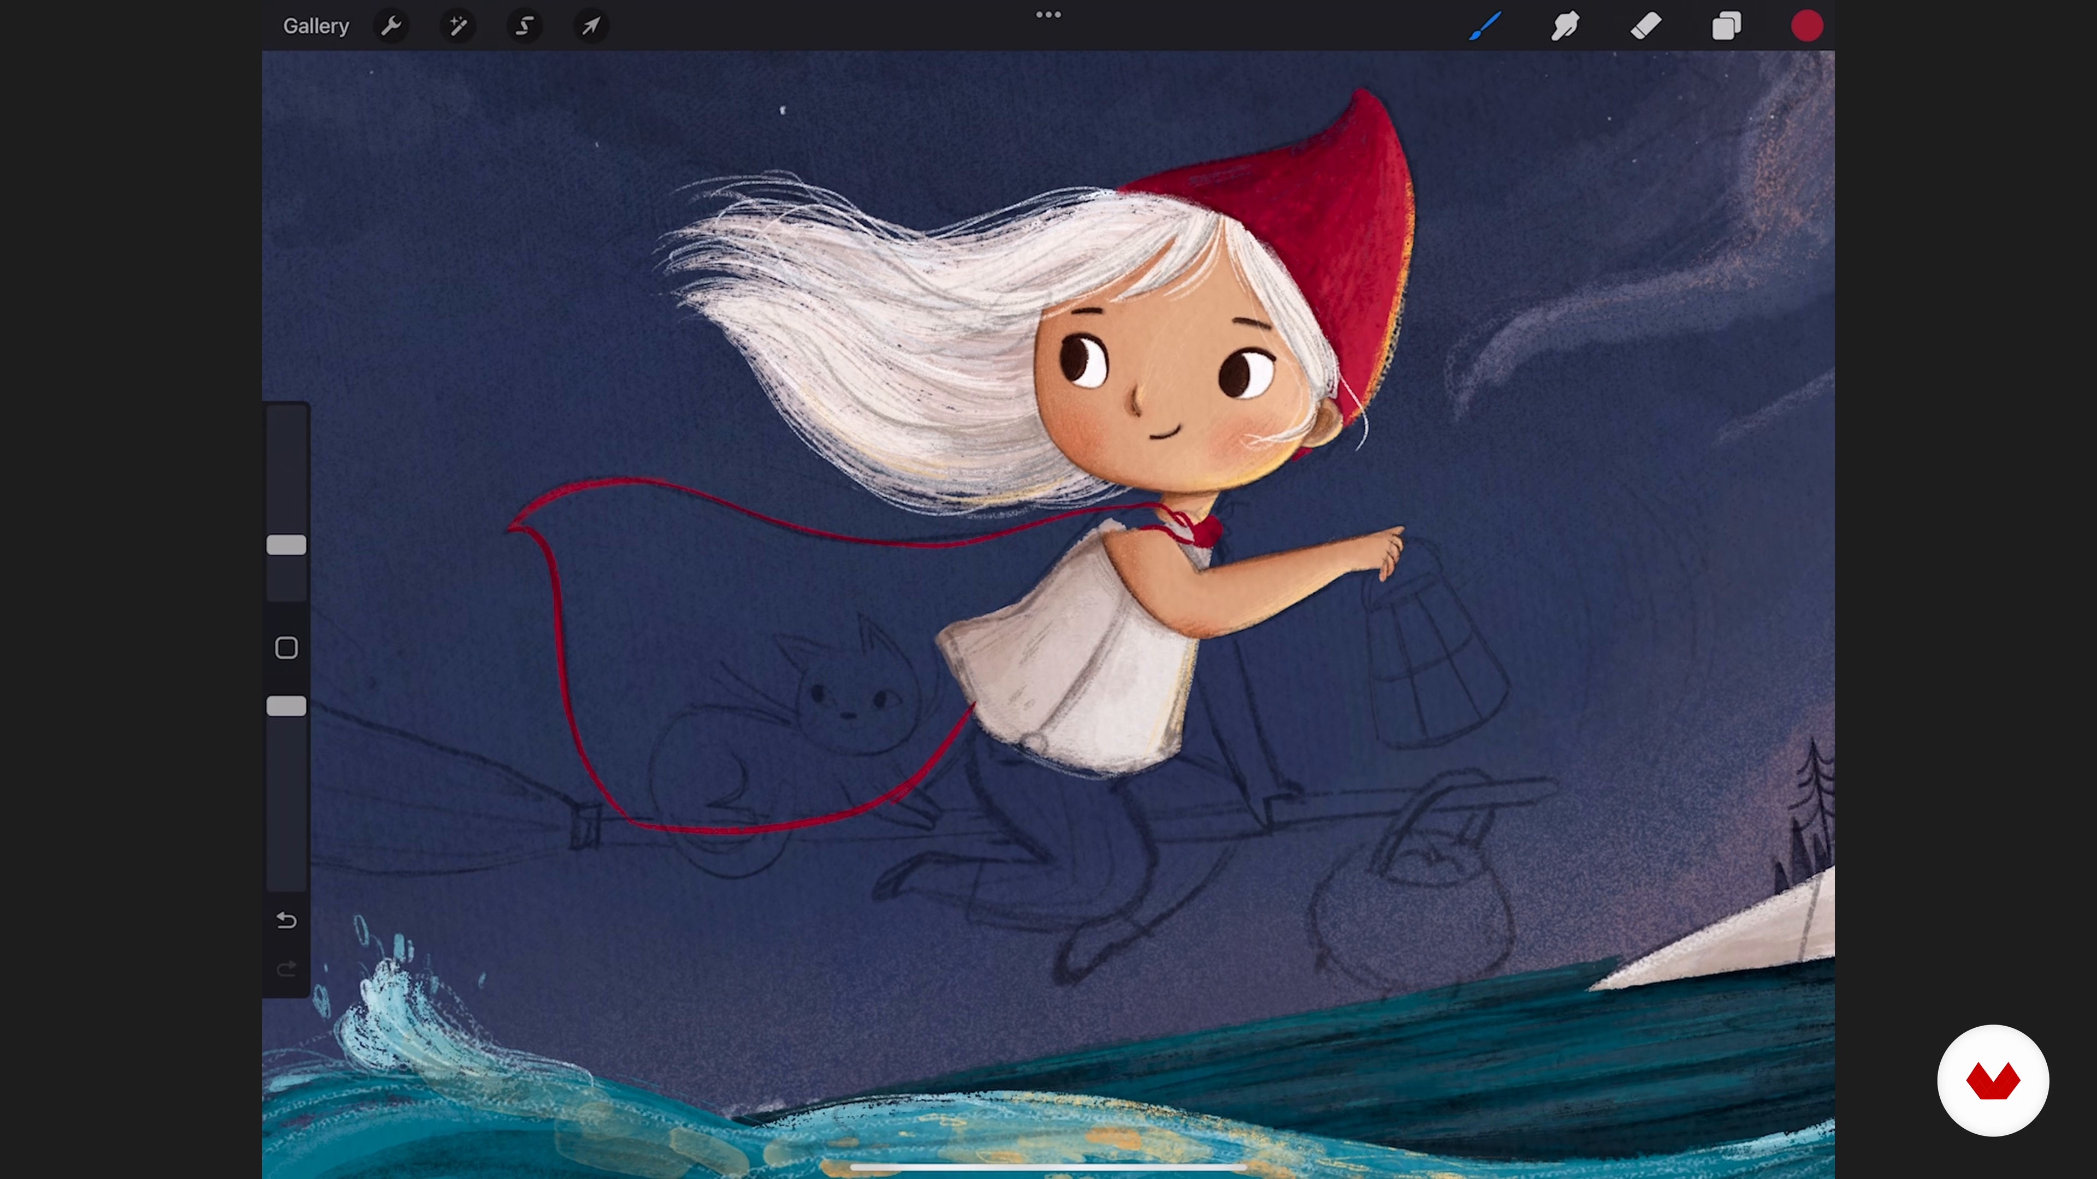Screen dimensions: 2097x1179
Task: Open the Actions wrench menu
Action: click(392, 26)
